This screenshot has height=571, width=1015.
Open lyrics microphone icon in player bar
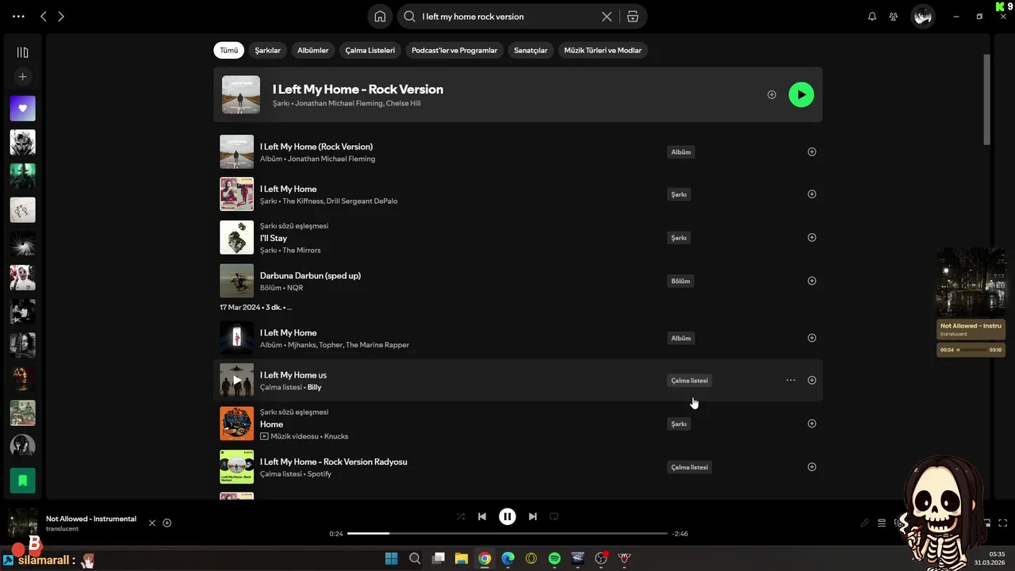pyautogui.click(x=865, y=523)
